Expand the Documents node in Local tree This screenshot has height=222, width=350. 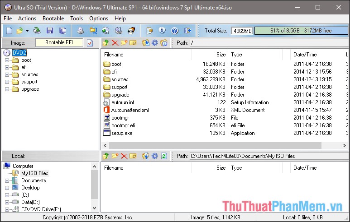(x=7, y=180)
